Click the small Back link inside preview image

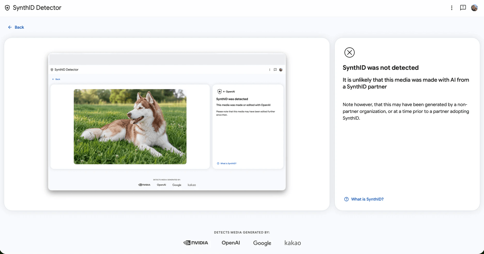coord(56,79)
